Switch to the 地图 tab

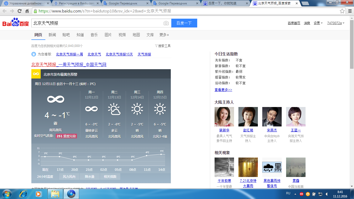pyautogui.click(x=136, y=35)
